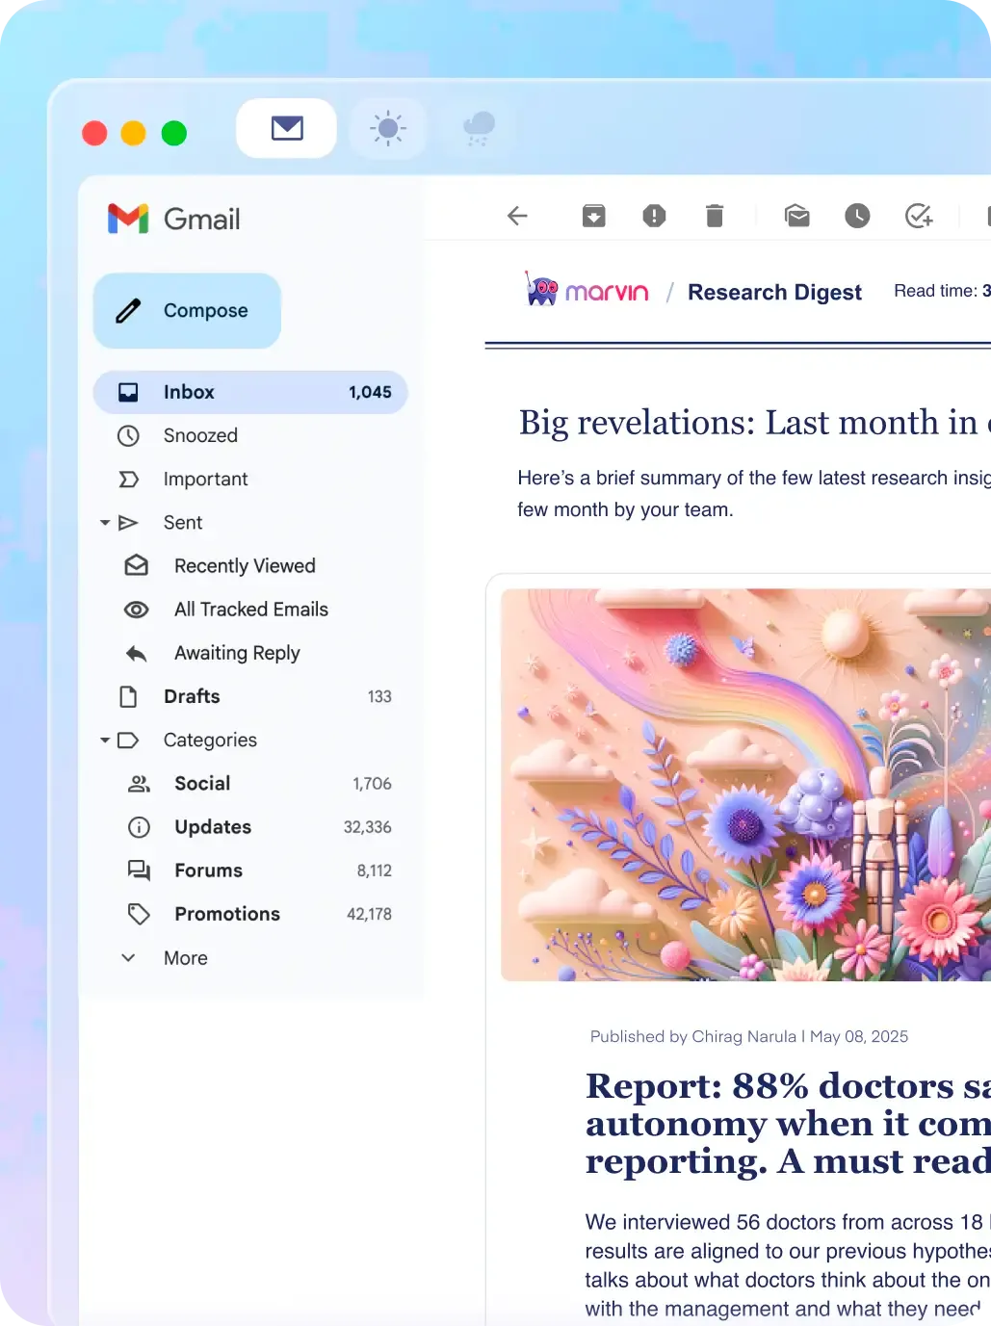Click the Marvin logo in email

[587, 290]
